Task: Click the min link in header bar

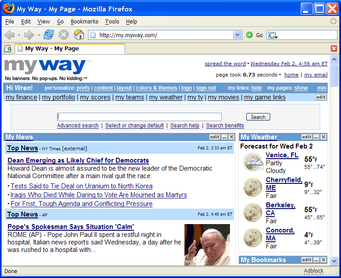Action: click(322, 88)
